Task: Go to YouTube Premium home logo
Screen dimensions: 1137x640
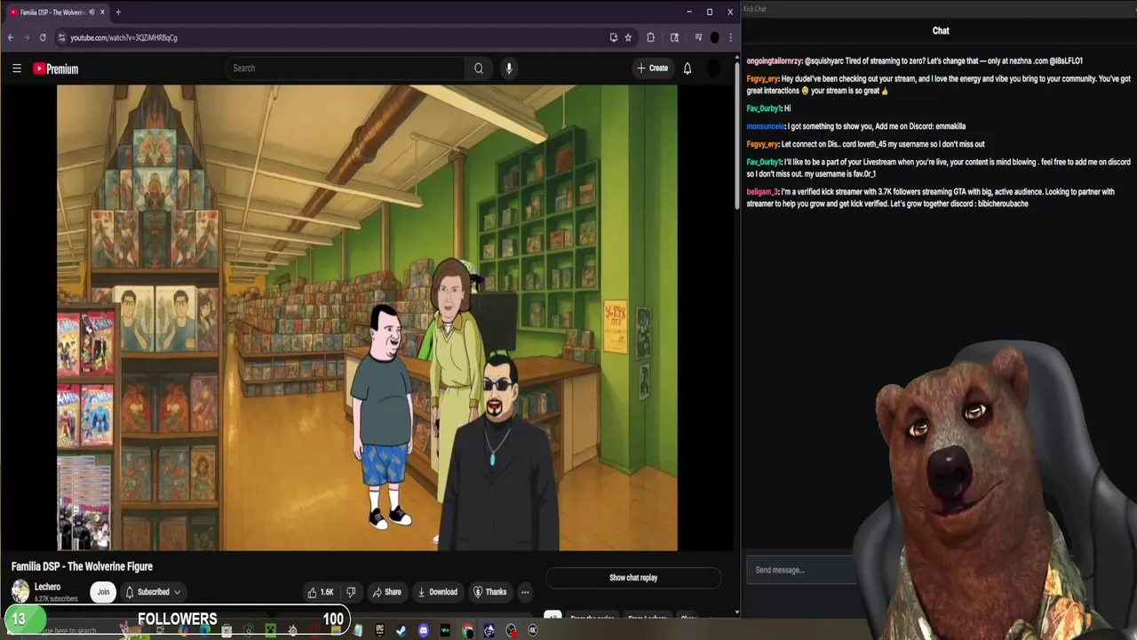Action: [x=56, y=68]
